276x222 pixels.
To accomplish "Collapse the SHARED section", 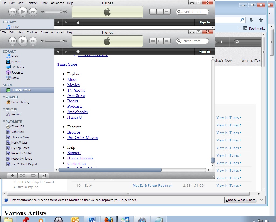I will (x=4, y=97).
